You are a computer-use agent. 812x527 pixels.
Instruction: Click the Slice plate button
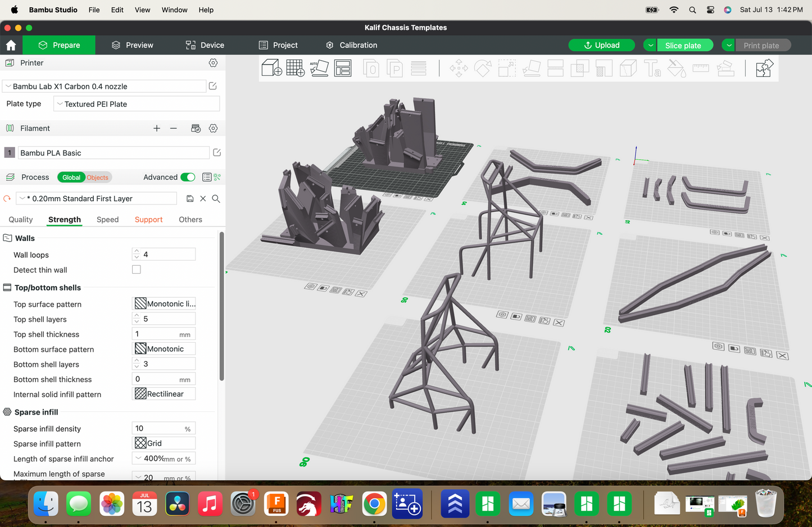[683, 46]
